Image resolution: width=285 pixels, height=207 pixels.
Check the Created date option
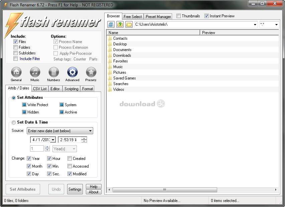coord(69,159)
